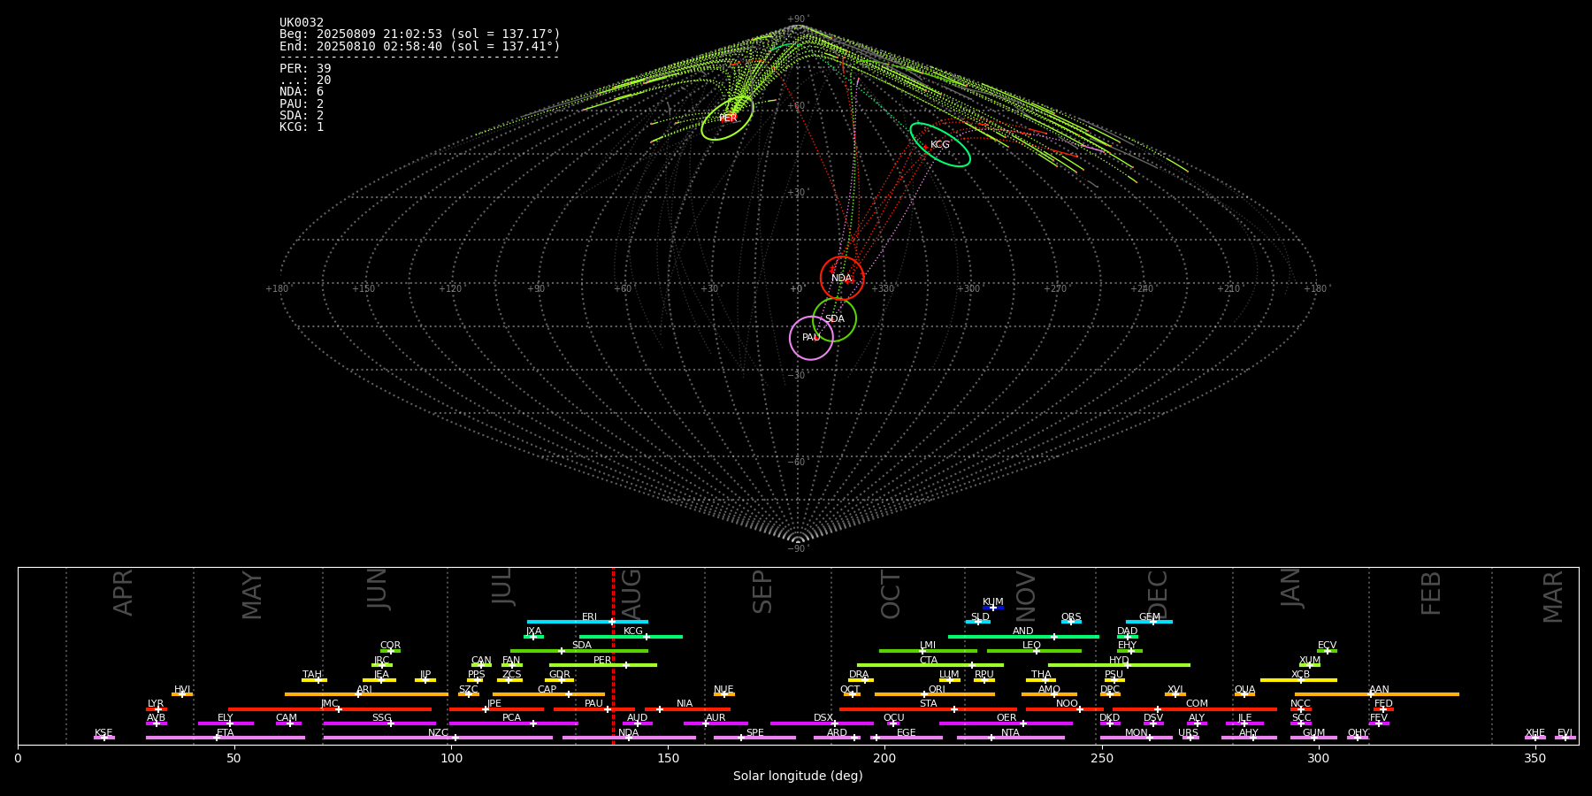Click the NOO shower label in timeline
This screenshot has width=1592, height=796.
tap(1067, 704)
